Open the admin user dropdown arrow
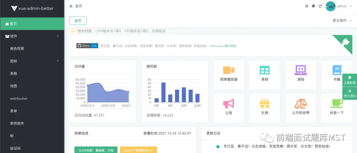The image size is (357, 153). pos(350,6)
